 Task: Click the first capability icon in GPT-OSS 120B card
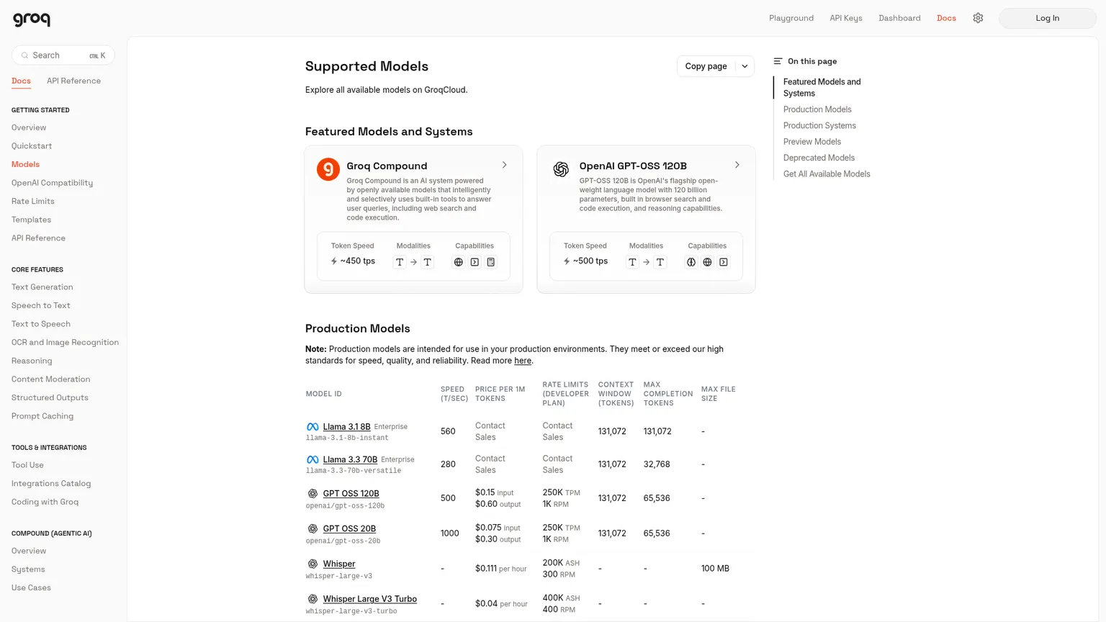pyautogui.click(x=691, y=262)
